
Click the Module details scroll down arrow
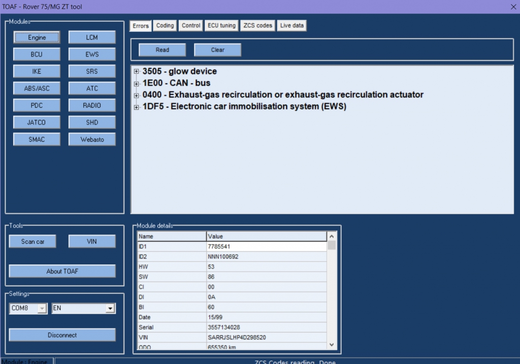click(331, 345)
